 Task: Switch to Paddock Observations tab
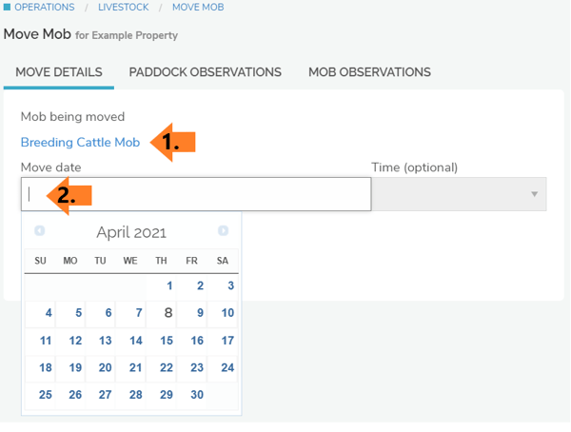pos(205,72)
